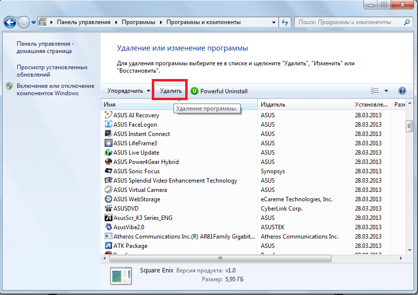Click the ASUS FaceLogon icon
The height and width of the screenshot is (295, 418).
click(108, 124)
